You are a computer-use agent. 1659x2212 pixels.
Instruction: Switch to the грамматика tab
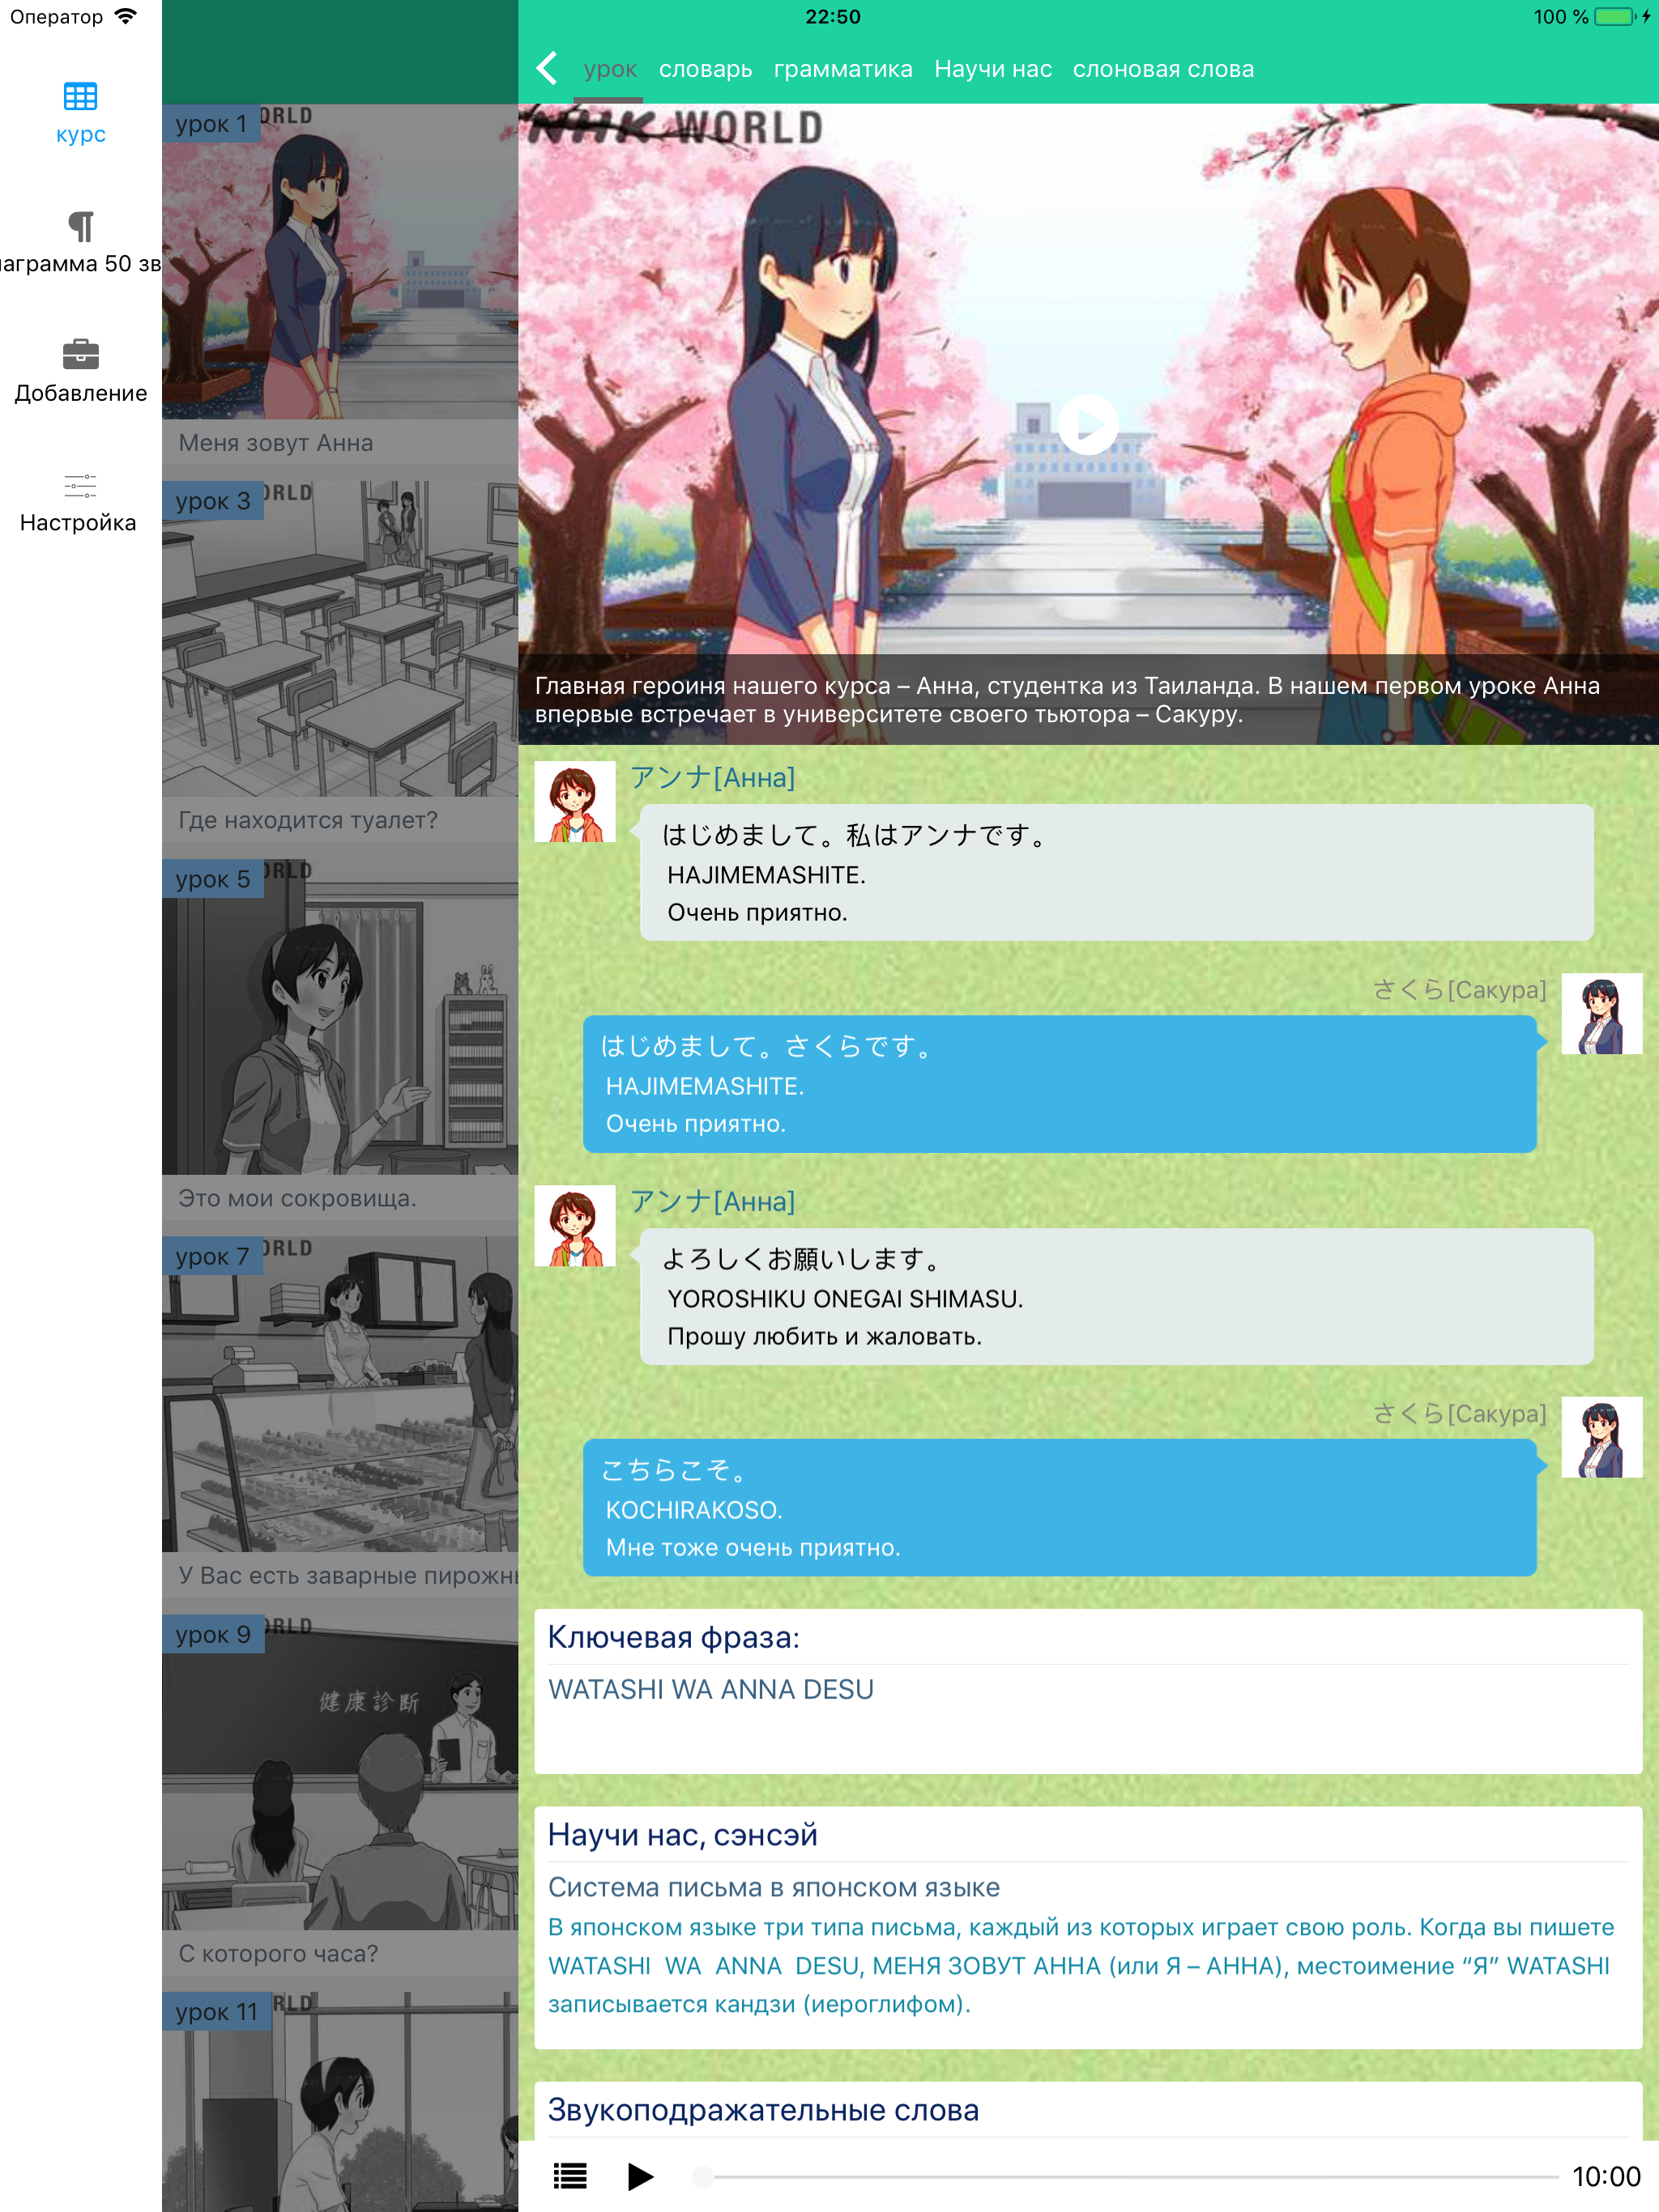(842, 70)
